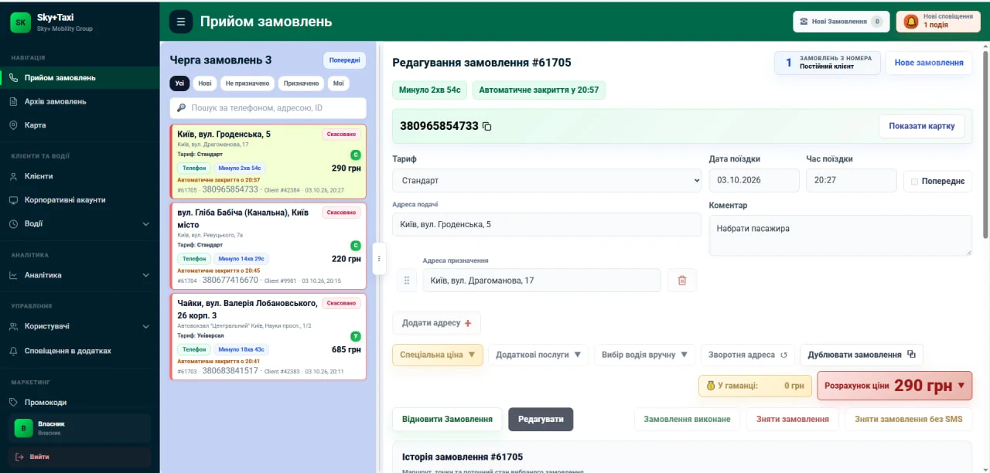Click the phone icon in Нові Замовлення
Image resolution: width=990 pixels, height=473 pixels.
point(804,22)
